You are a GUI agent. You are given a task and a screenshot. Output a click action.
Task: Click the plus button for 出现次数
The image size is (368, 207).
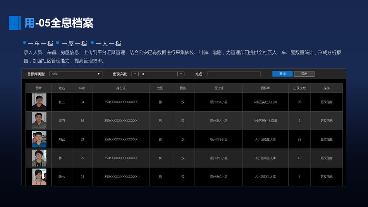(181, 74)
